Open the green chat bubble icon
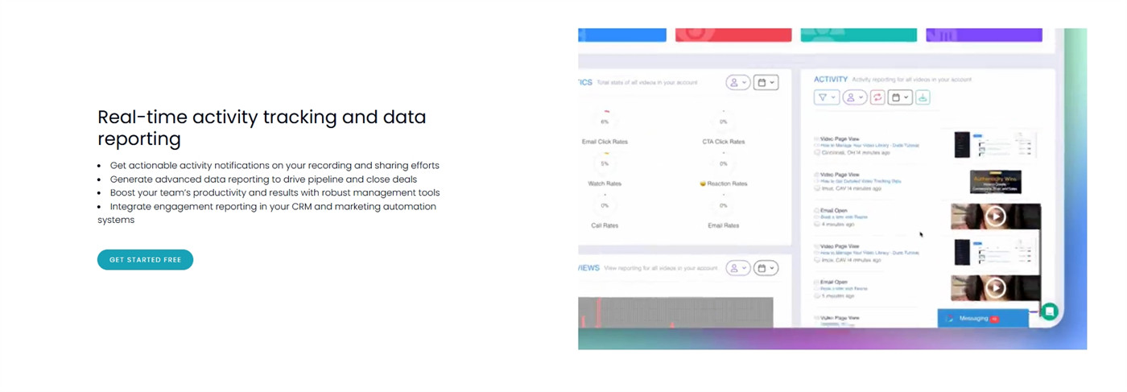This screenshot has width=1127, height=392. coord(1049,311)
